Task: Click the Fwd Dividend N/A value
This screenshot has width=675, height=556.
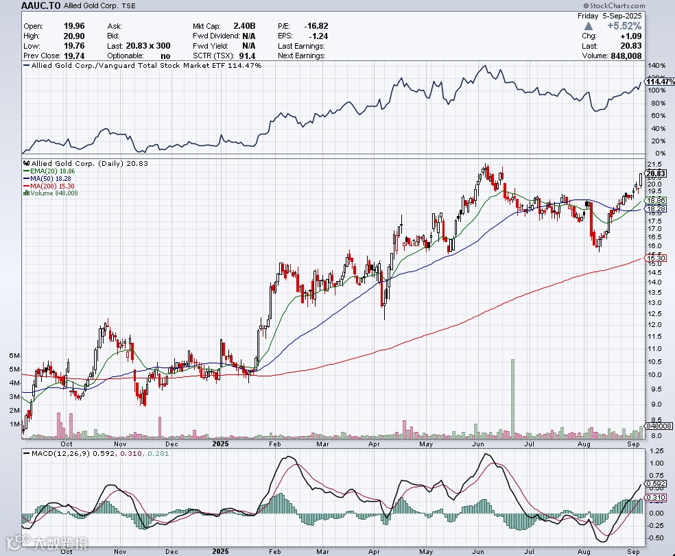Action: click(x=249, y=36)
